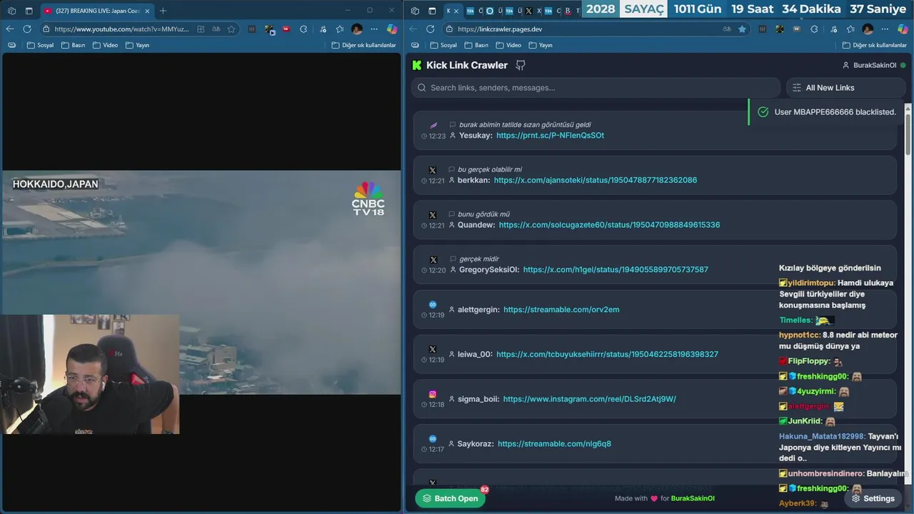The height and width of the screenshot is (514, 914).
Task: Click the streamable icon on Saykoraz's row
Action: click(x=433, y=438)
